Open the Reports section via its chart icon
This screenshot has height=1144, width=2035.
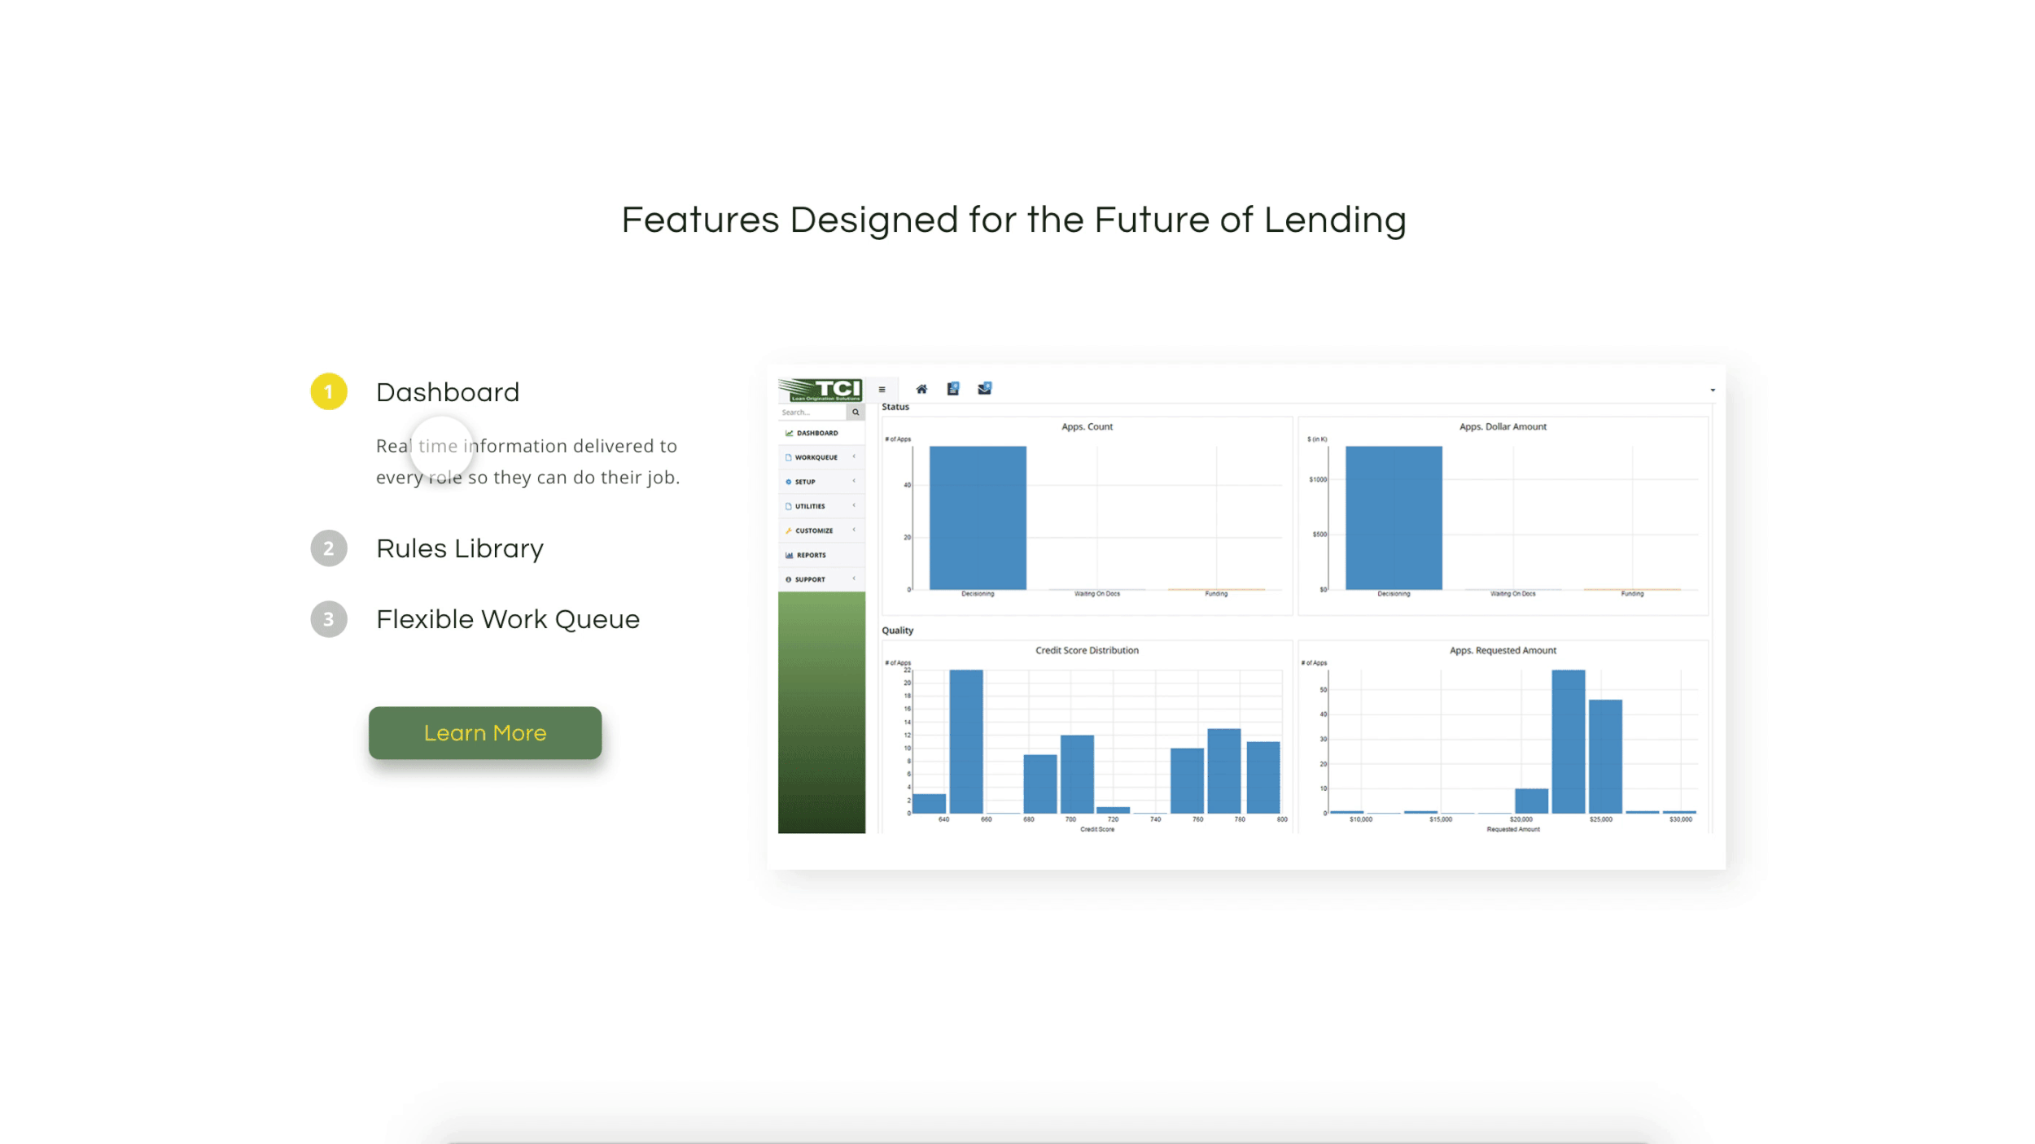[x=789, y=555]
